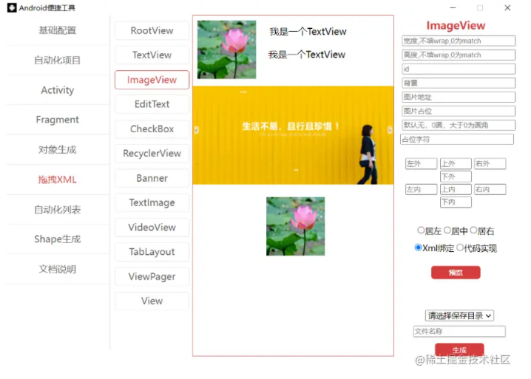Click the View component button
531x379 pixels.
coord(152,301)
